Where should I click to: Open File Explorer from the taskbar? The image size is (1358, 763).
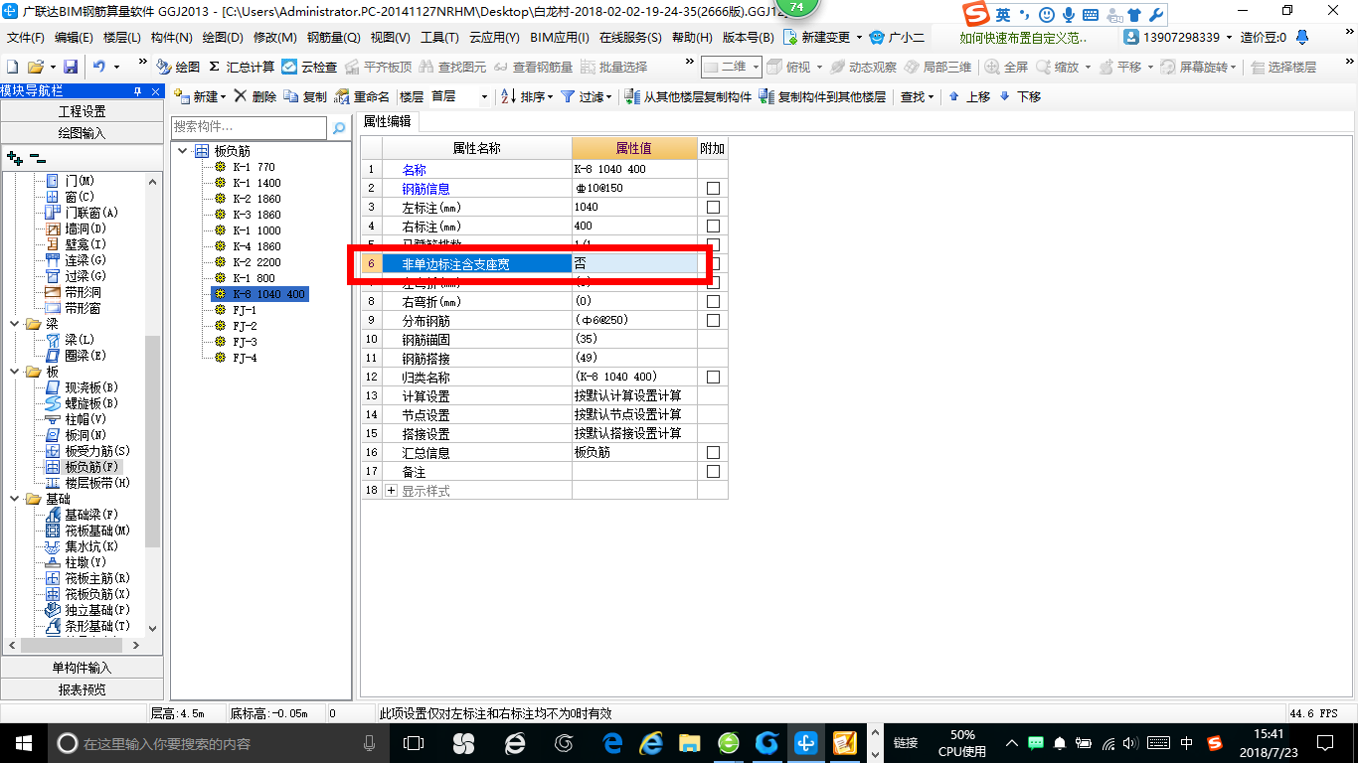[689, 743]
